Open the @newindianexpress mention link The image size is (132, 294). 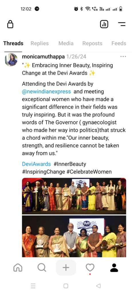point(46,92)
